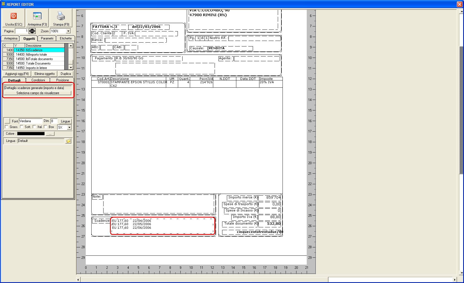Toggle the Sott. underline checkbox
The height and width of the screenshot is (283, 464).
(x=22, y=127)
